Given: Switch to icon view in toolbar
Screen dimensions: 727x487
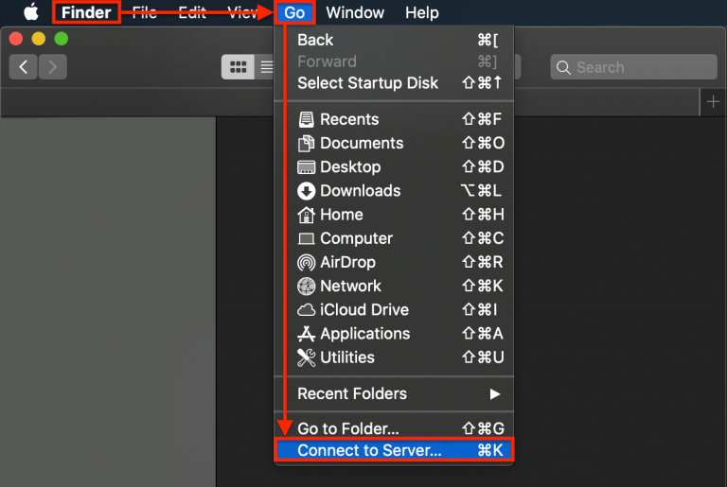Looking at the screenshot, I should [238, 67].
